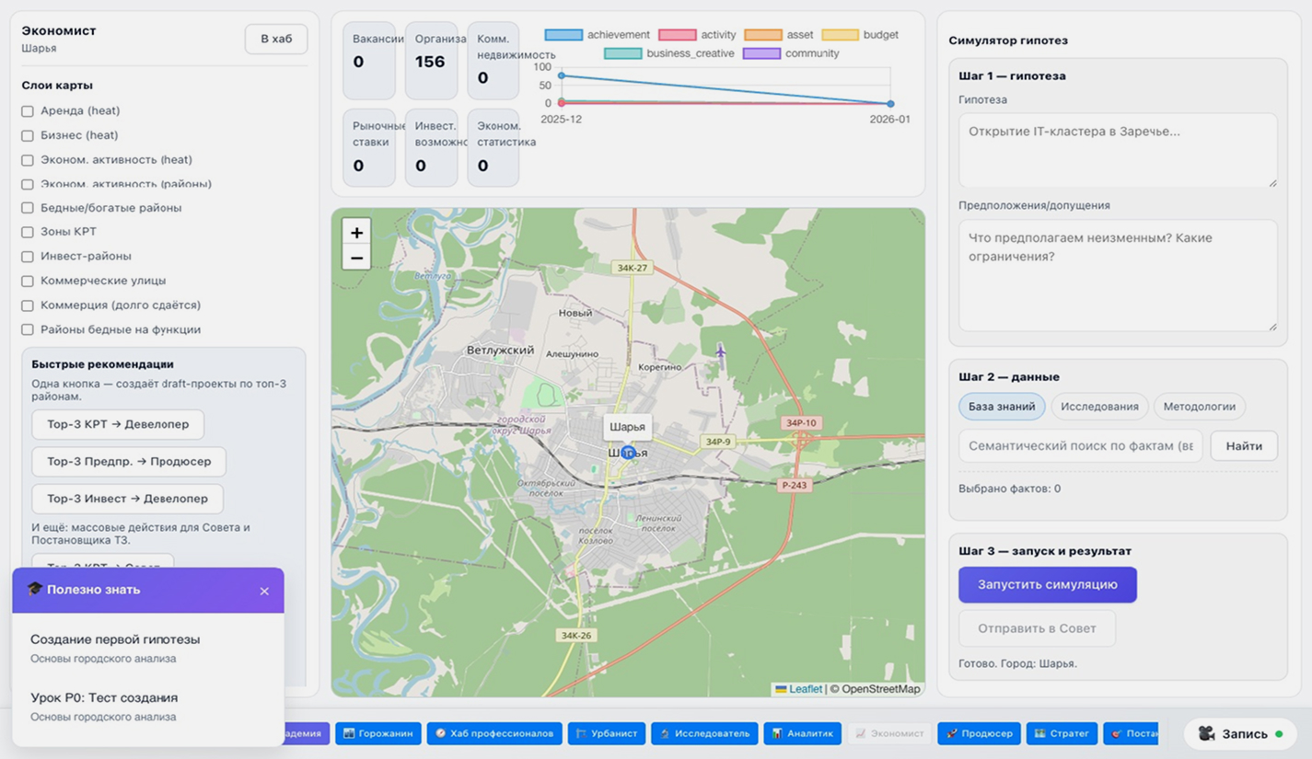Click the В хаб button

pyautogui.click(x=276, y=39)
